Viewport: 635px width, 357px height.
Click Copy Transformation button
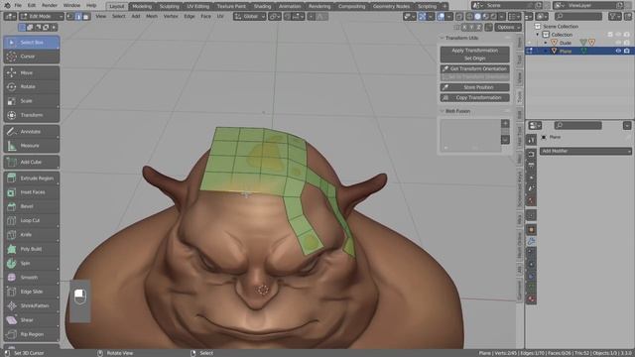[474, 97]
